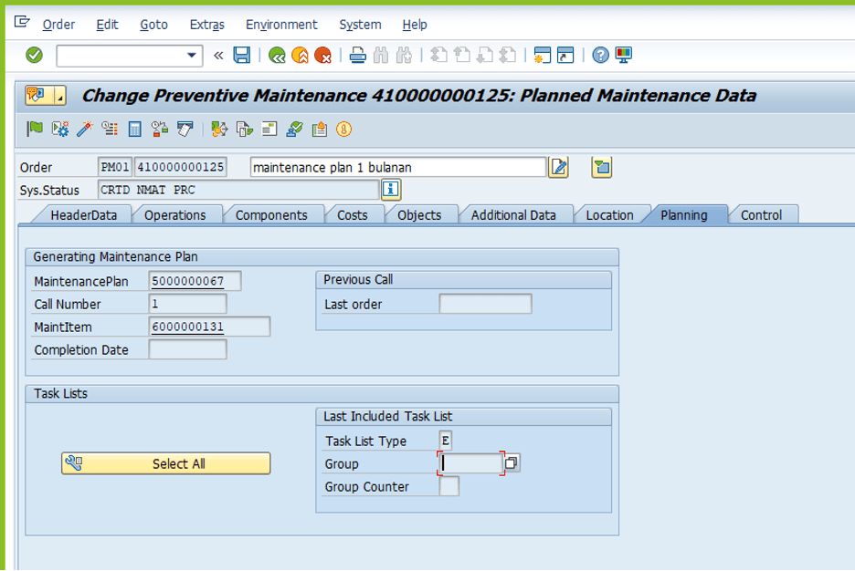Print using the printer icon
This screenshot has height=571, width=855.
click(358, 56)
